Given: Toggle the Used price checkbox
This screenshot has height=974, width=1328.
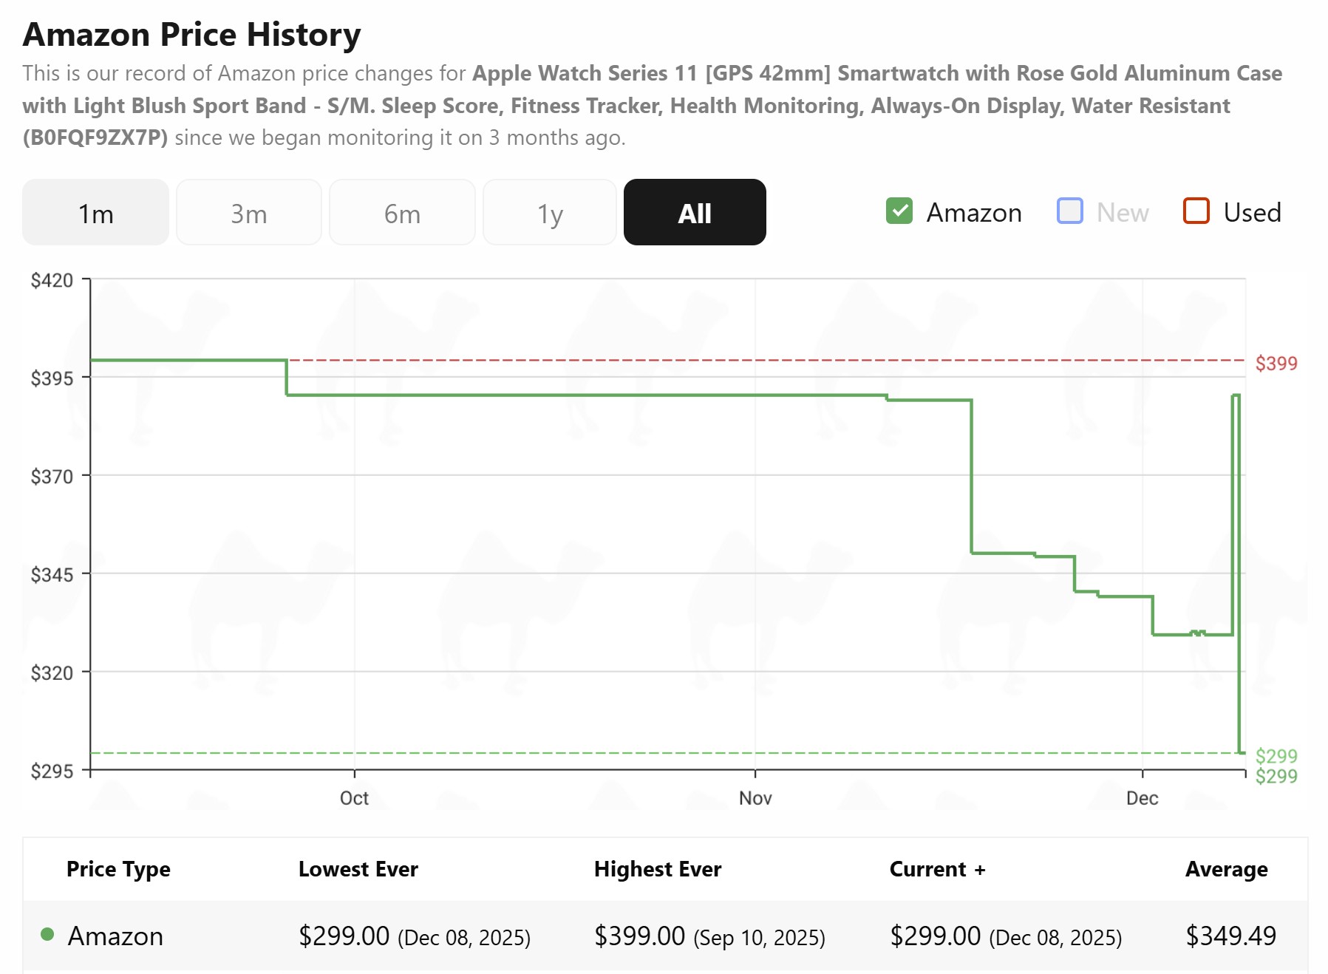Looking at the screenshot, I should pos(1196,211).
